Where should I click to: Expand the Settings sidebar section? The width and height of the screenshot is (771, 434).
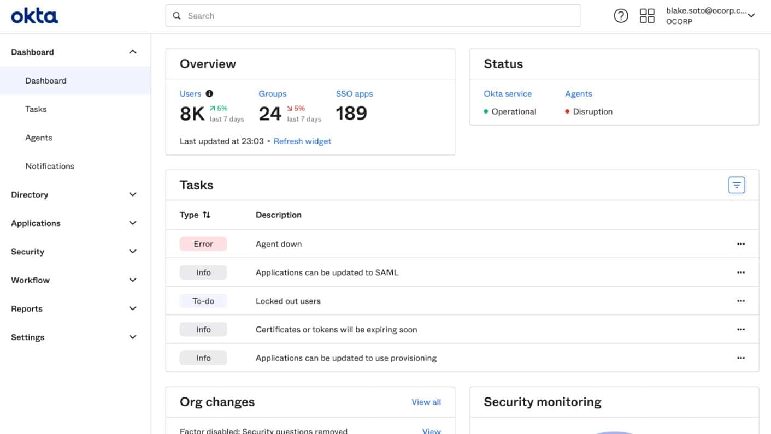pos(132,337)
